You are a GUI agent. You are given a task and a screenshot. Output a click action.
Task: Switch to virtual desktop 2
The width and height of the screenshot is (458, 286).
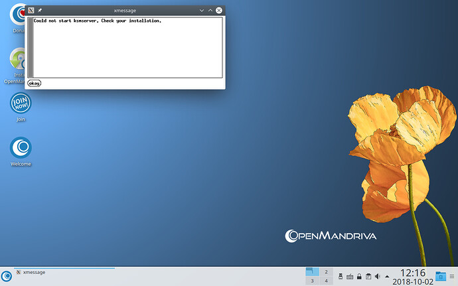pos(327,271)
